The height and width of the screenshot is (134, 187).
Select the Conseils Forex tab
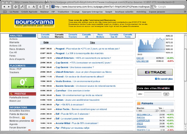pos(128,36)
